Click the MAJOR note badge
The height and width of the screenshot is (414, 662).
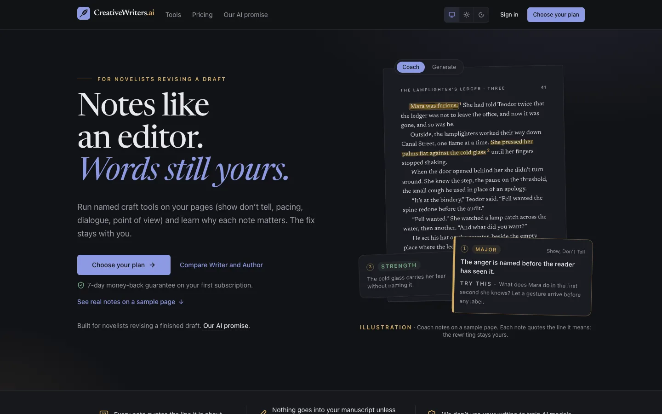tap(486, 249)
